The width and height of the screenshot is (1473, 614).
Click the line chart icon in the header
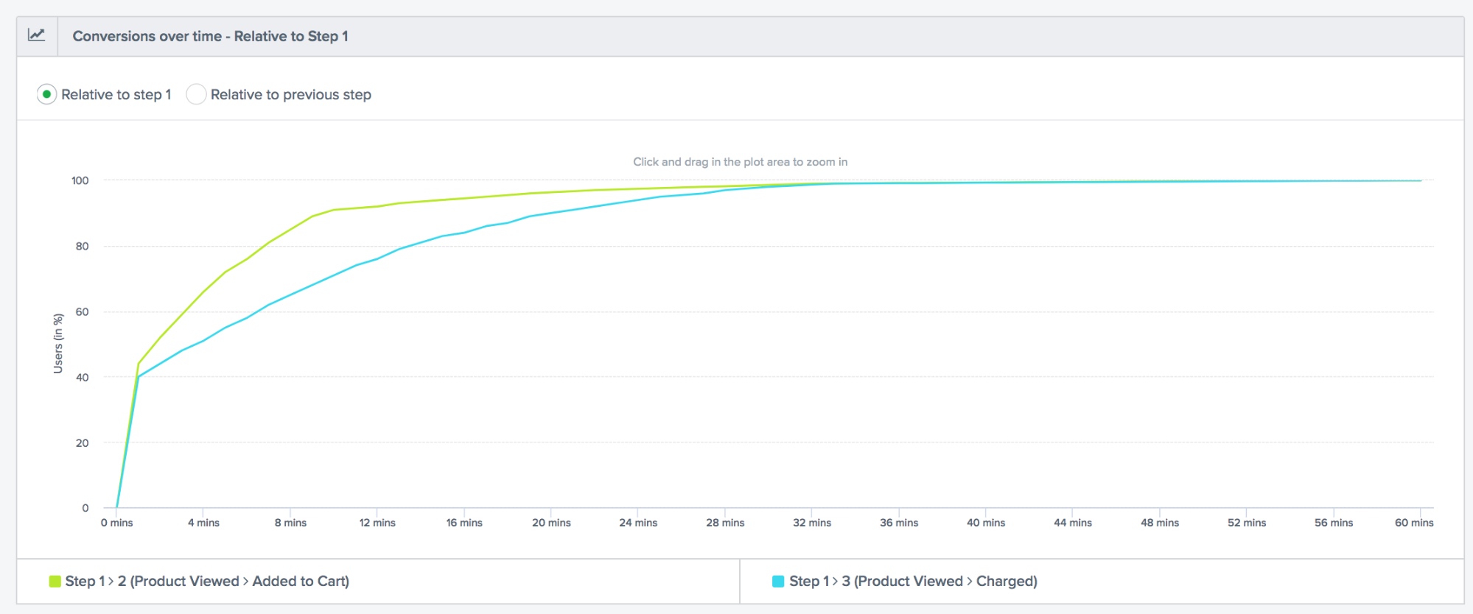point(36,35)
